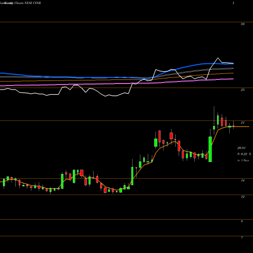The height and width of the screenshot is (253, 253).
Task: Click the last price value '20.51'
Action: click(241, 148)
